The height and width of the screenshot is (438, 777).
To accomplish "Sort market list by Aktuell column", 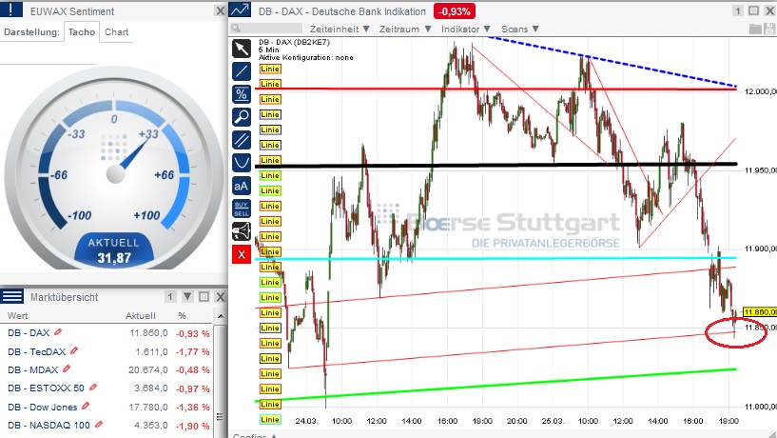I will coord(140,315).
